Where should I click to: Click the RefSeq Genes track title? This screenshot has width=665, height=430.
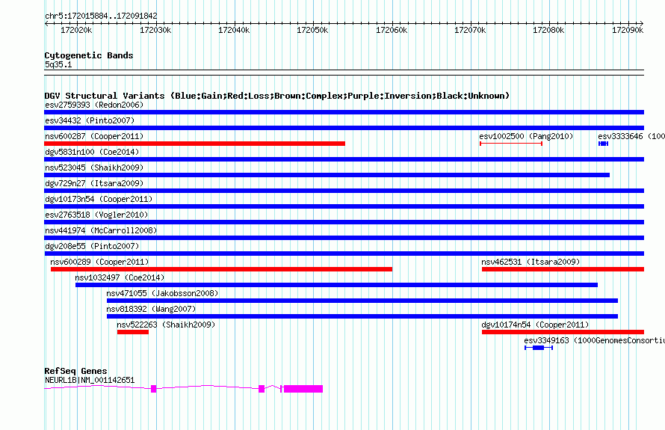pyautogui.click(x=75, y=371)
